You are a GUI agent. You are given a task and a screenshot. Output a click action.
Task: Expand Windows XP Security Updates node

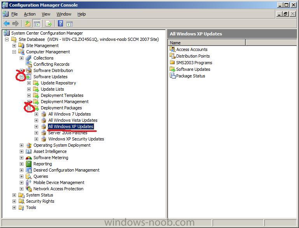tap(36, 139)
